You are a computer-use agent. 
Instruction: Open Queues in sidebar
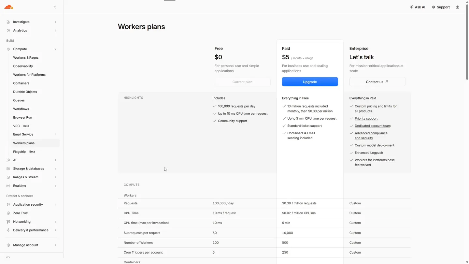19,100
